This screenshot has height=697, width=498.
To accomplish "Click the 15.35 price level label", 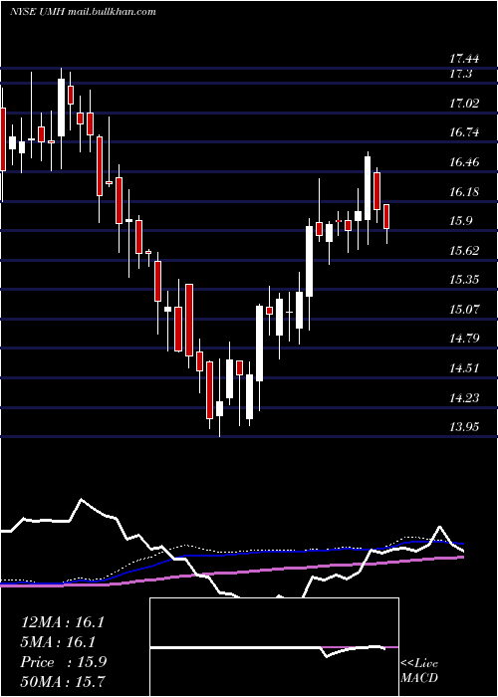I will tap(464, 280).
